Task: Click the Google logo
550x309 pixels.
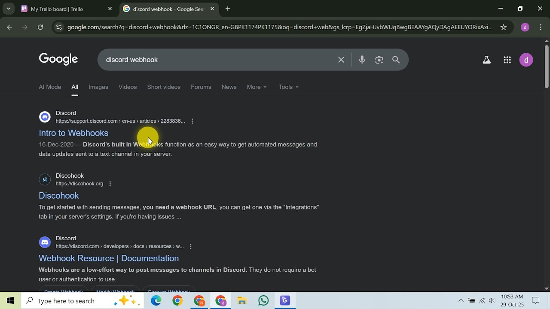Action: click(58, 59)
